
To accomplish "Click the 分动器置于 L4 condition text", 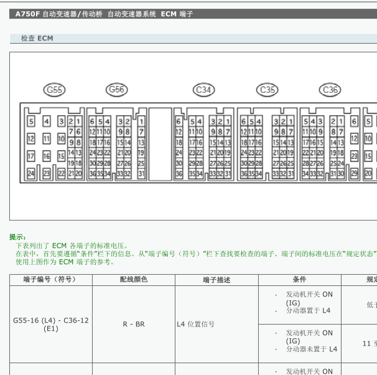I will tap(308, 310).
